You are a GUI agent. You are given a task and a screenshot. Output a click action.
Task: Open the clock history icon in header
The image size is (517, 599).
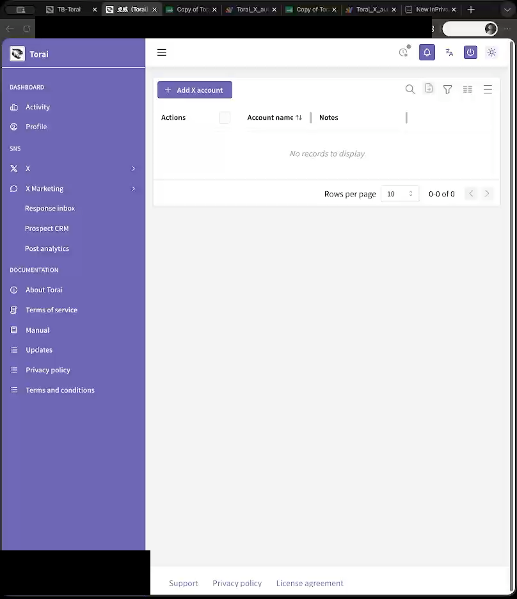pos(404,52)
